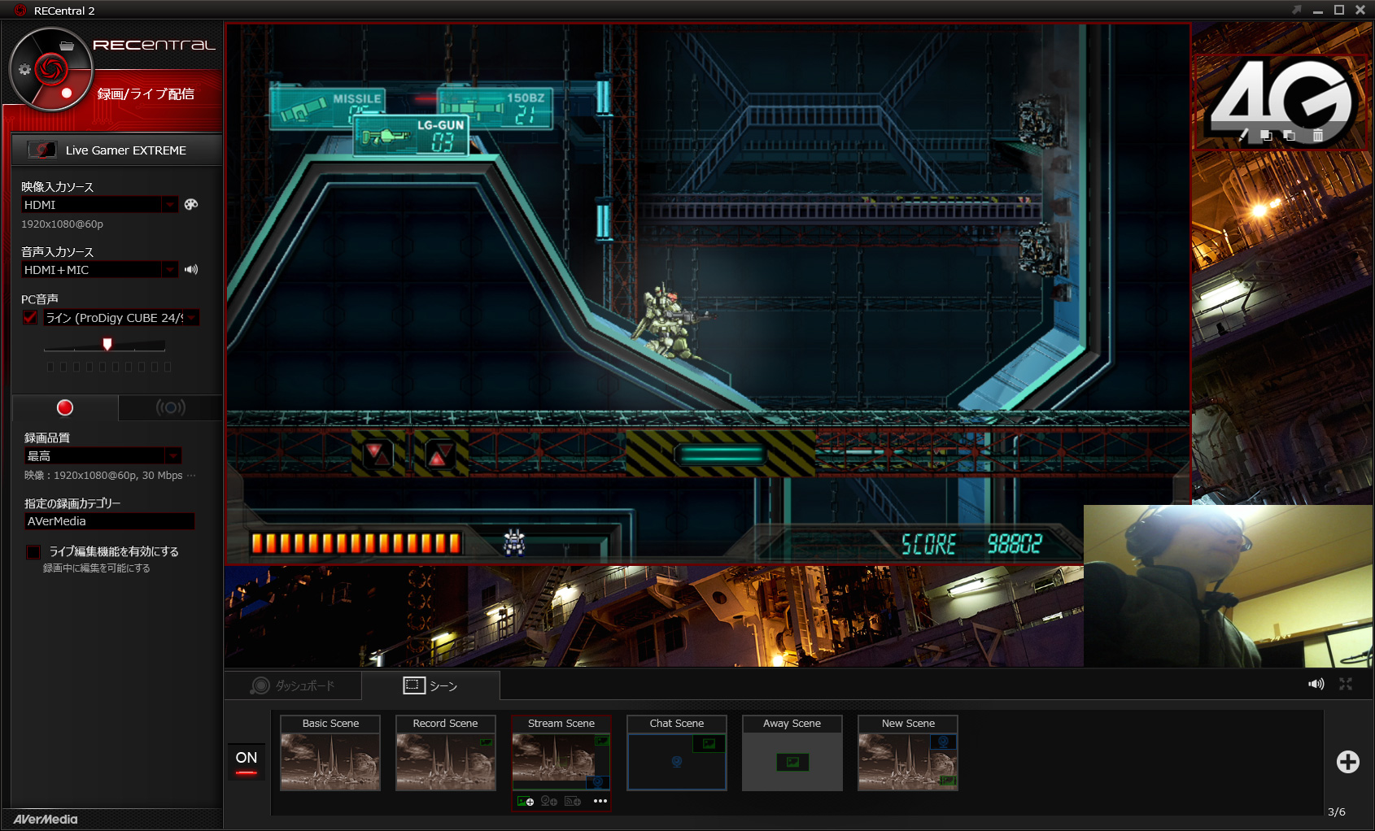Image resolution: width=1375 pixels, height=831 pixels.
Task: Open the recording quality 最高 dropdown
Action: 173,455
